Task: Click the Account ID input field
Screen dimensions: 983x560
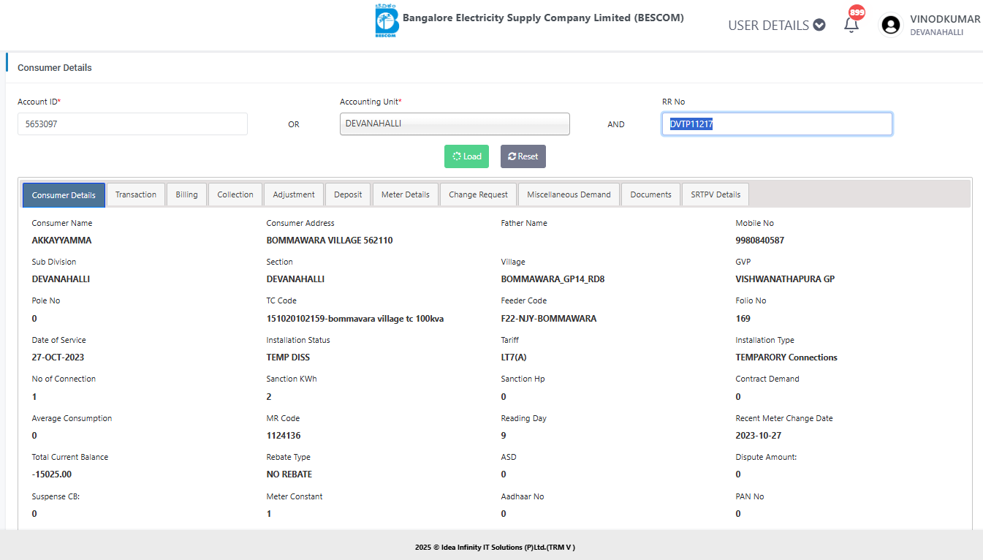Action: click(132, 124)
